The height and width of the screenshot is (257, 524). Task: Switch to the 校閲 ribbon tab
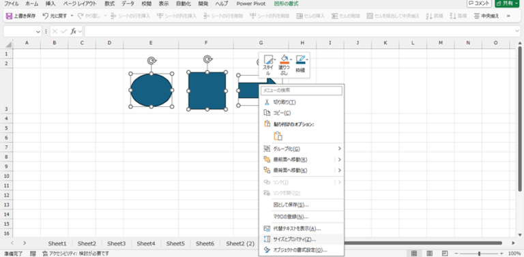(x=146, y=4)
